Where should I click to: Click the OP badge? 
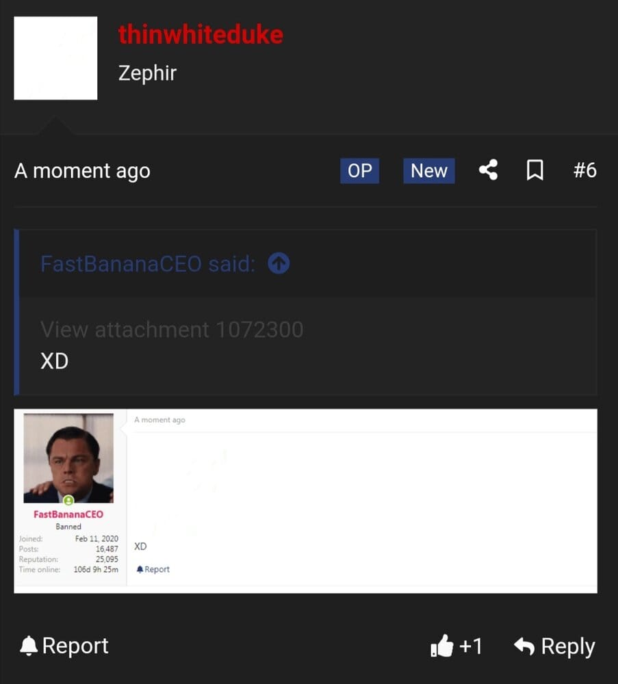click(359, 171)
